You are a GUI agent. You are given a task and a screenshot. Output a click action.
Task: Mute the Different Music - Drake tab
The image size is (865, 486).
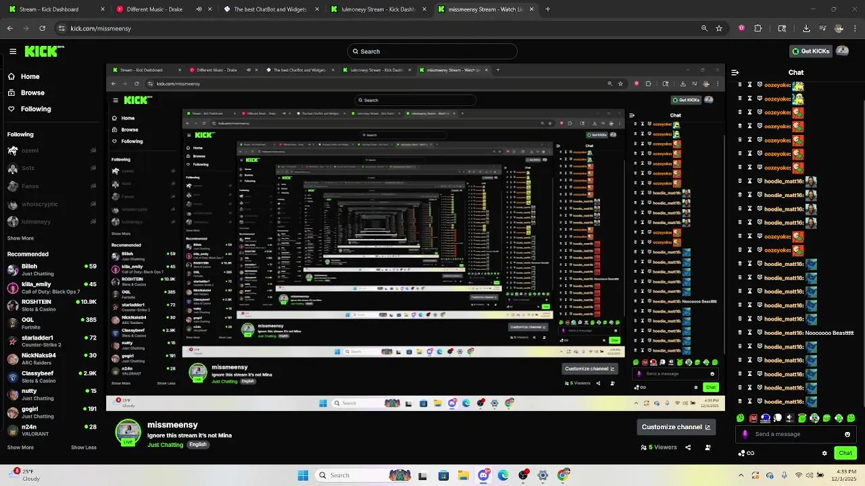coord(199,9)
